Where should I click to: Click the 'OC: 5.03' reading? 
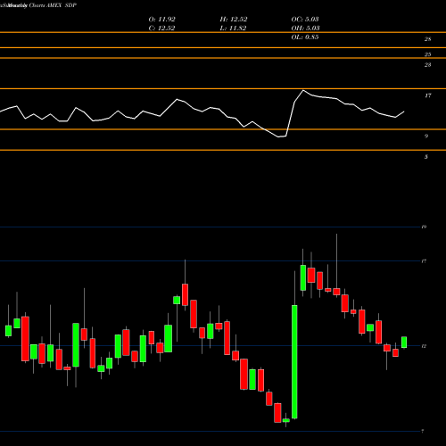[305, 20]
